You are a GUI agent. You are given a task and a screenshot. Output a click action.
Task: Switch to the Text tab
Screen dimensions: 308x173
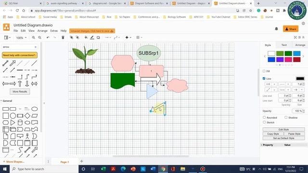coord(284,45)
